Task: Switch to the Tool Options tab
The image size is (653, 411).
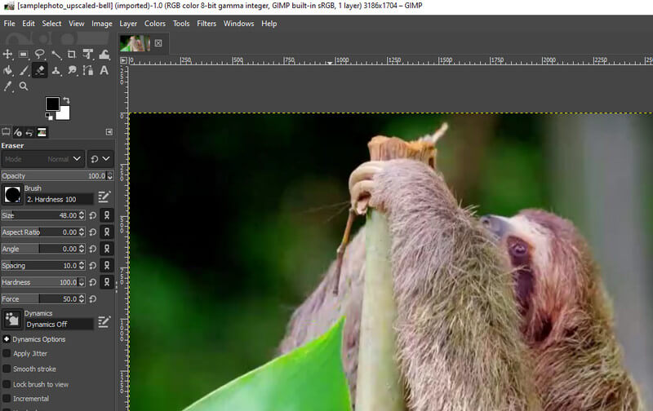Action: pos(6,132)
